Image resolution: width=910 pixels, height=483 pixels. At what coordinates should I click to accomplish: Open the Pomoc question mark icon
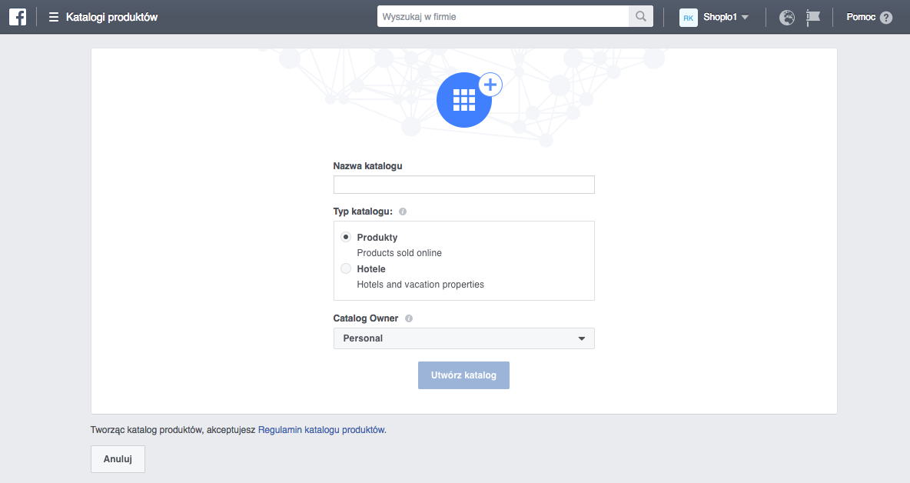[886, 18]
